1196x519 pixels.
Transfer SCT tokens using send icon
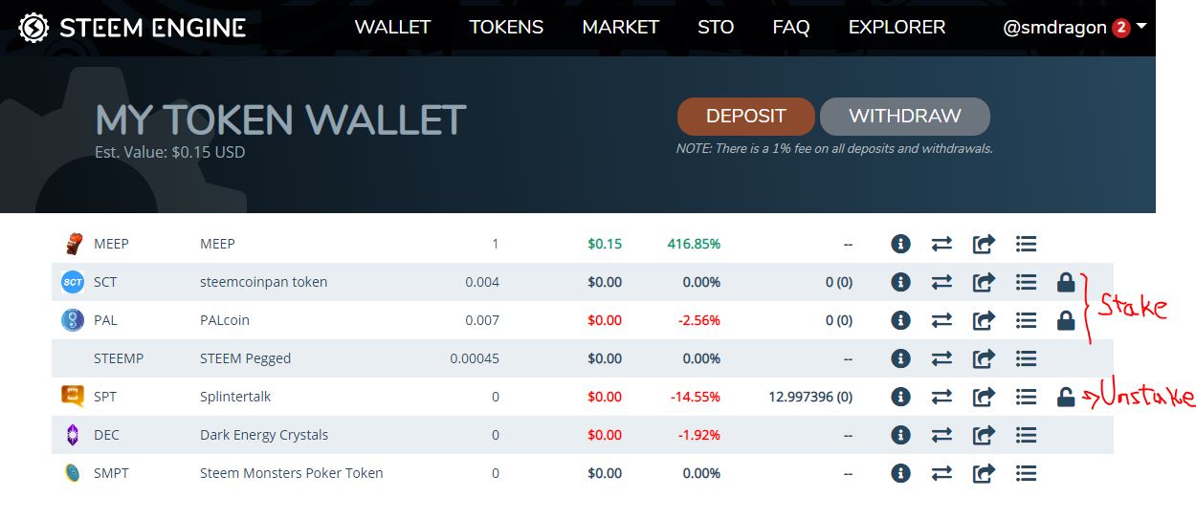984,282
